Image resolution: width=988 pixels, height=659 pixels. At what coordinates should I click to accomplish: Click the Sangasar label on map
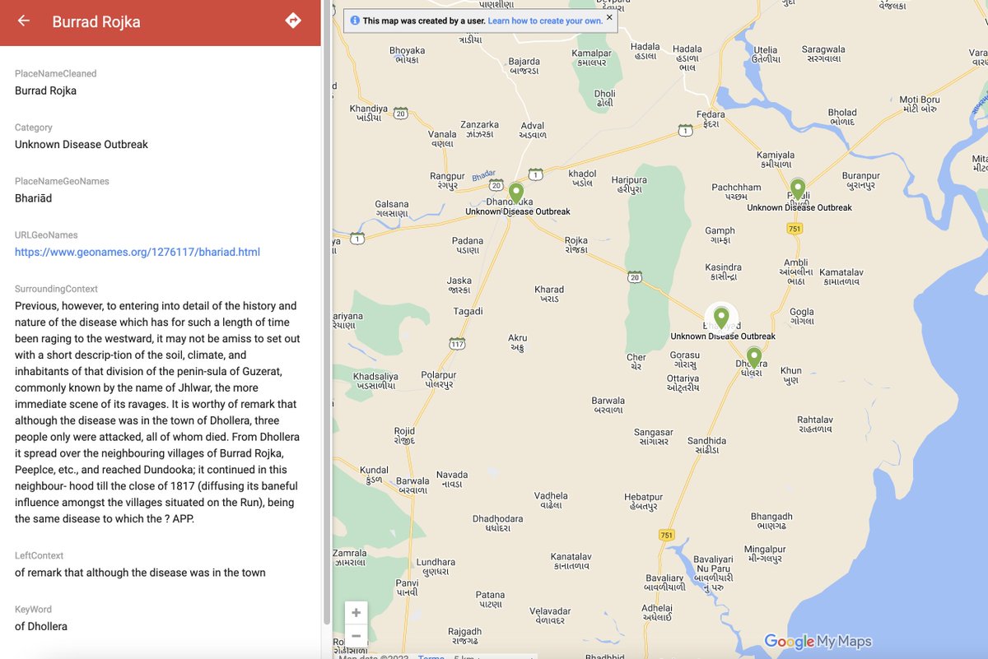click(654, 437)
